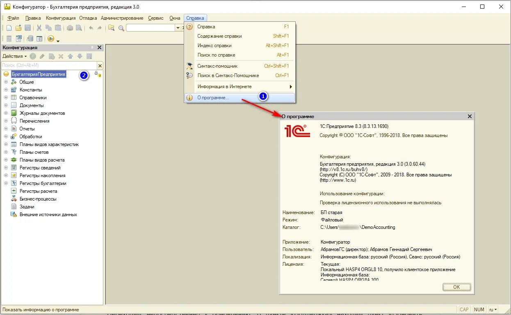Viewport: 511px width, 315px height.
Task: Select Внешние источники данных in the tree
Action: click(x=48, y=215)
